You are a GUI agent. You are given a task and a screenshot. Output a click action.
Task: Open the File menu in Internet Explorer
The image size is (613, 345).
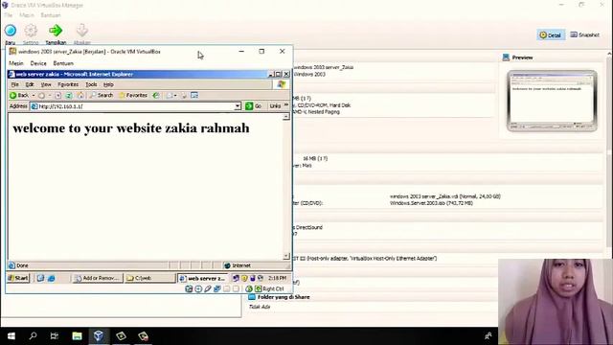(x=15, y=84)
